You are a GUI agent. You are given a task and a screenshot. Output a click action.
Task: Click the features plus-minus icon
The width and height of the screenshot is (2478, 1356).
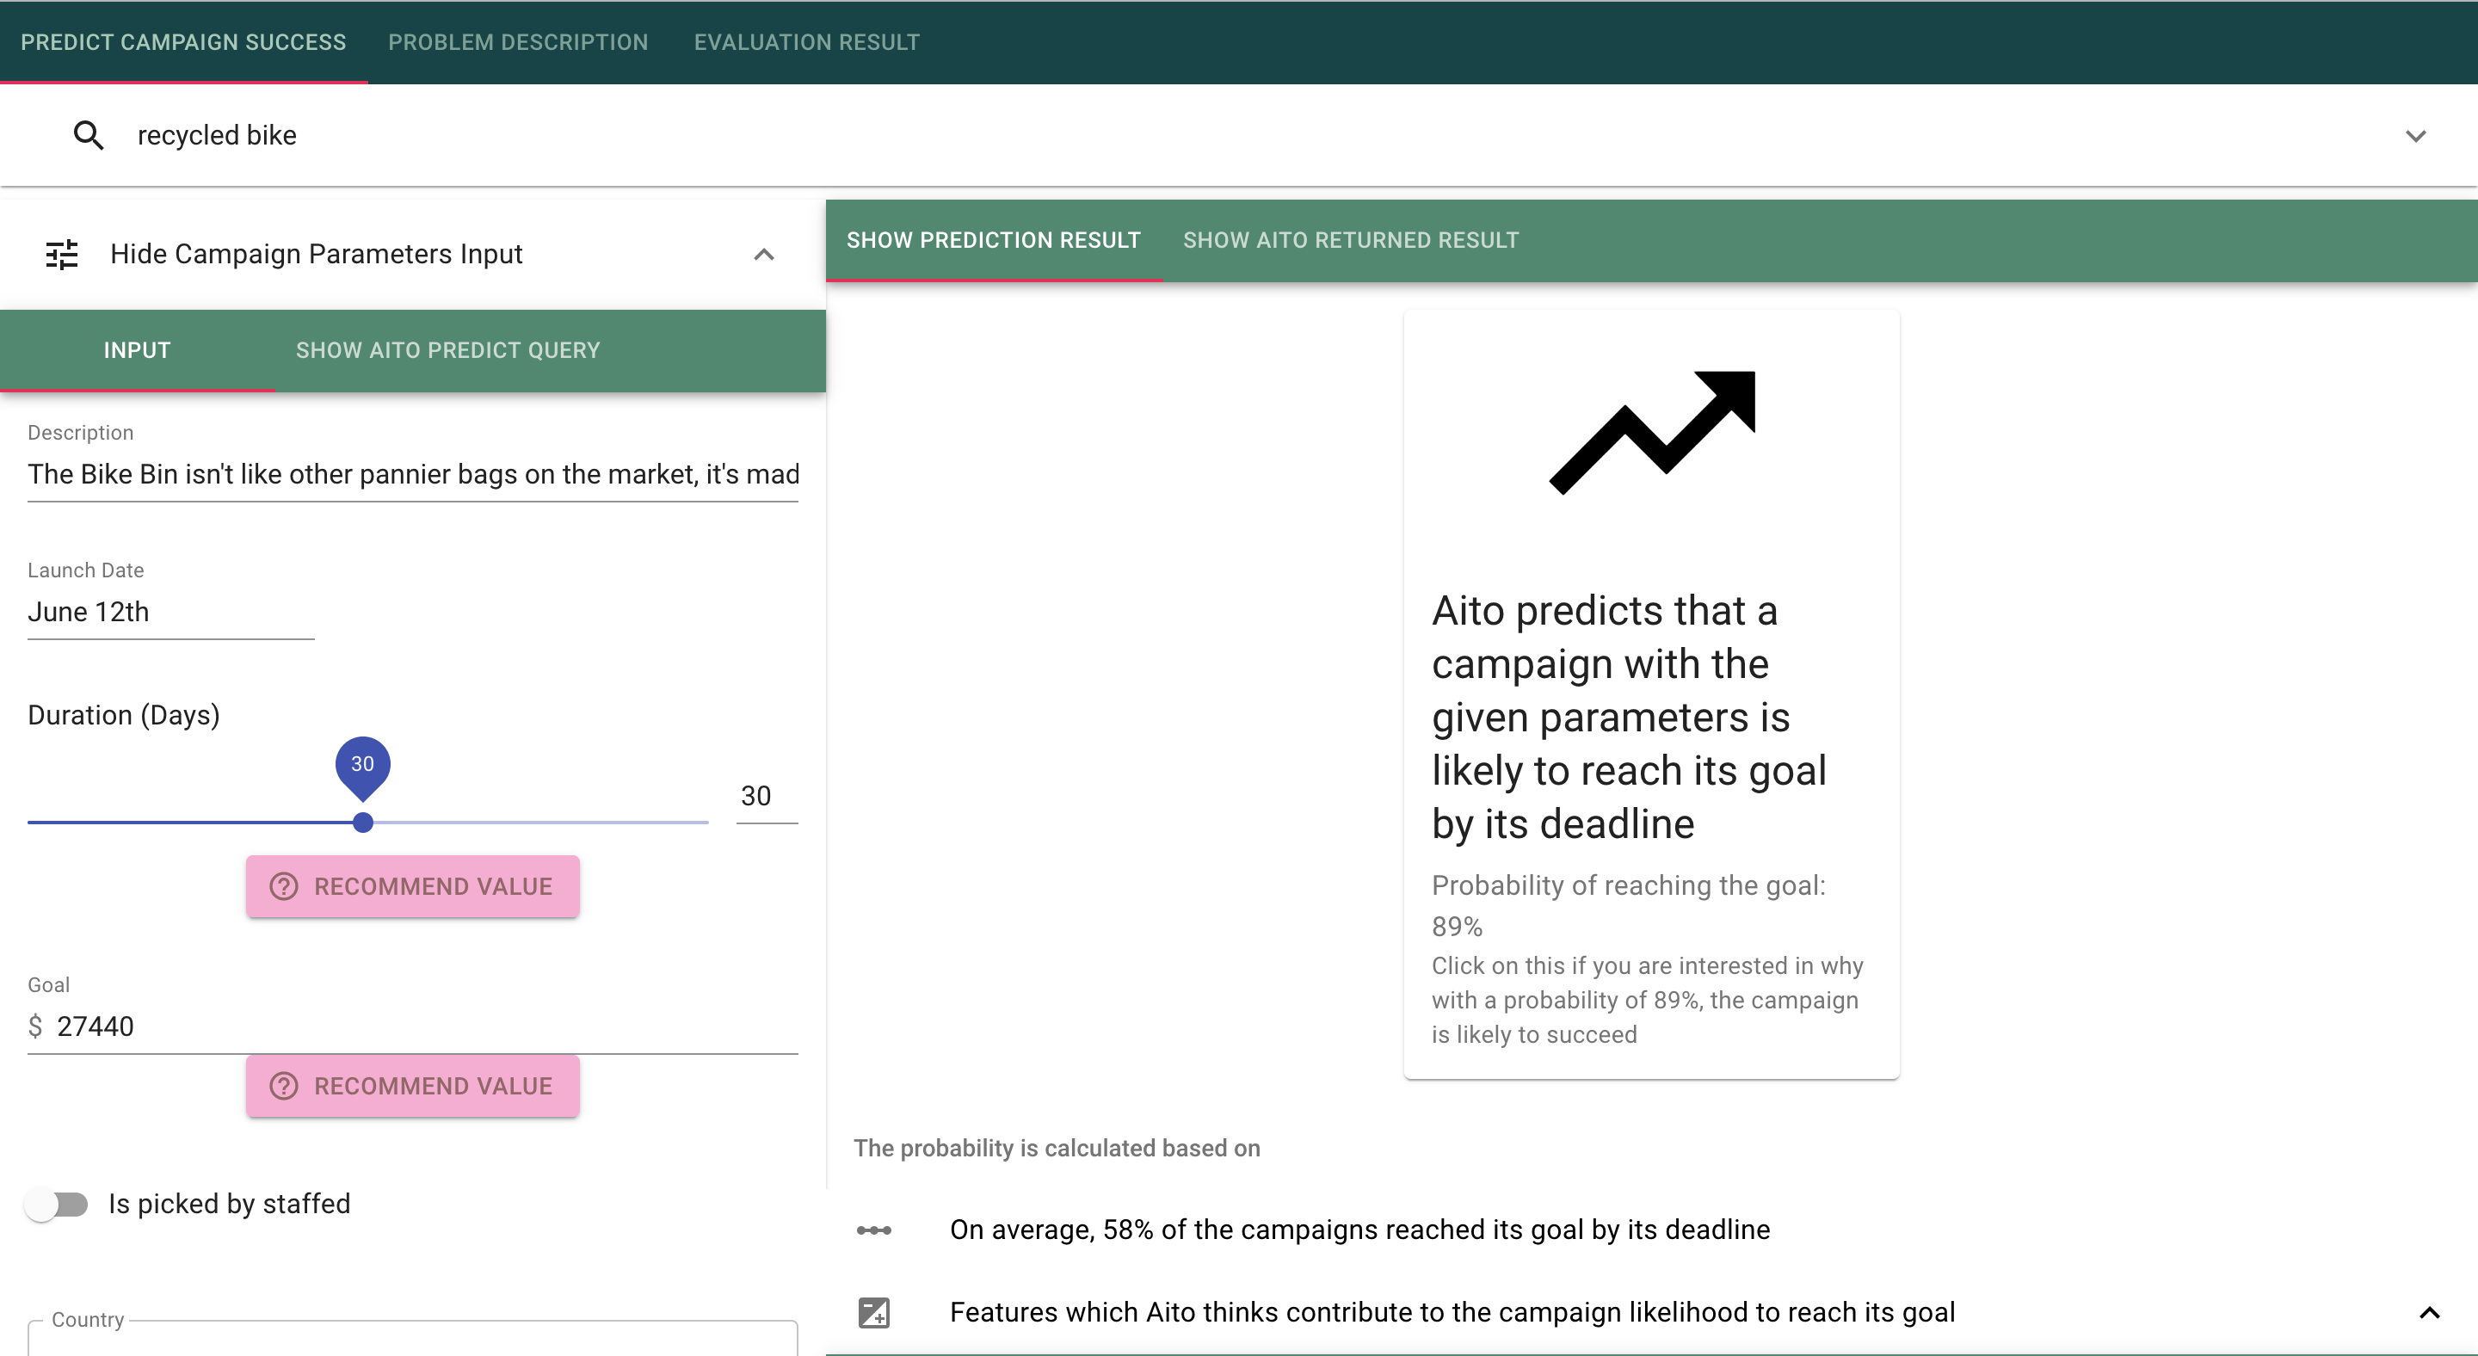tap(873, 1313)
